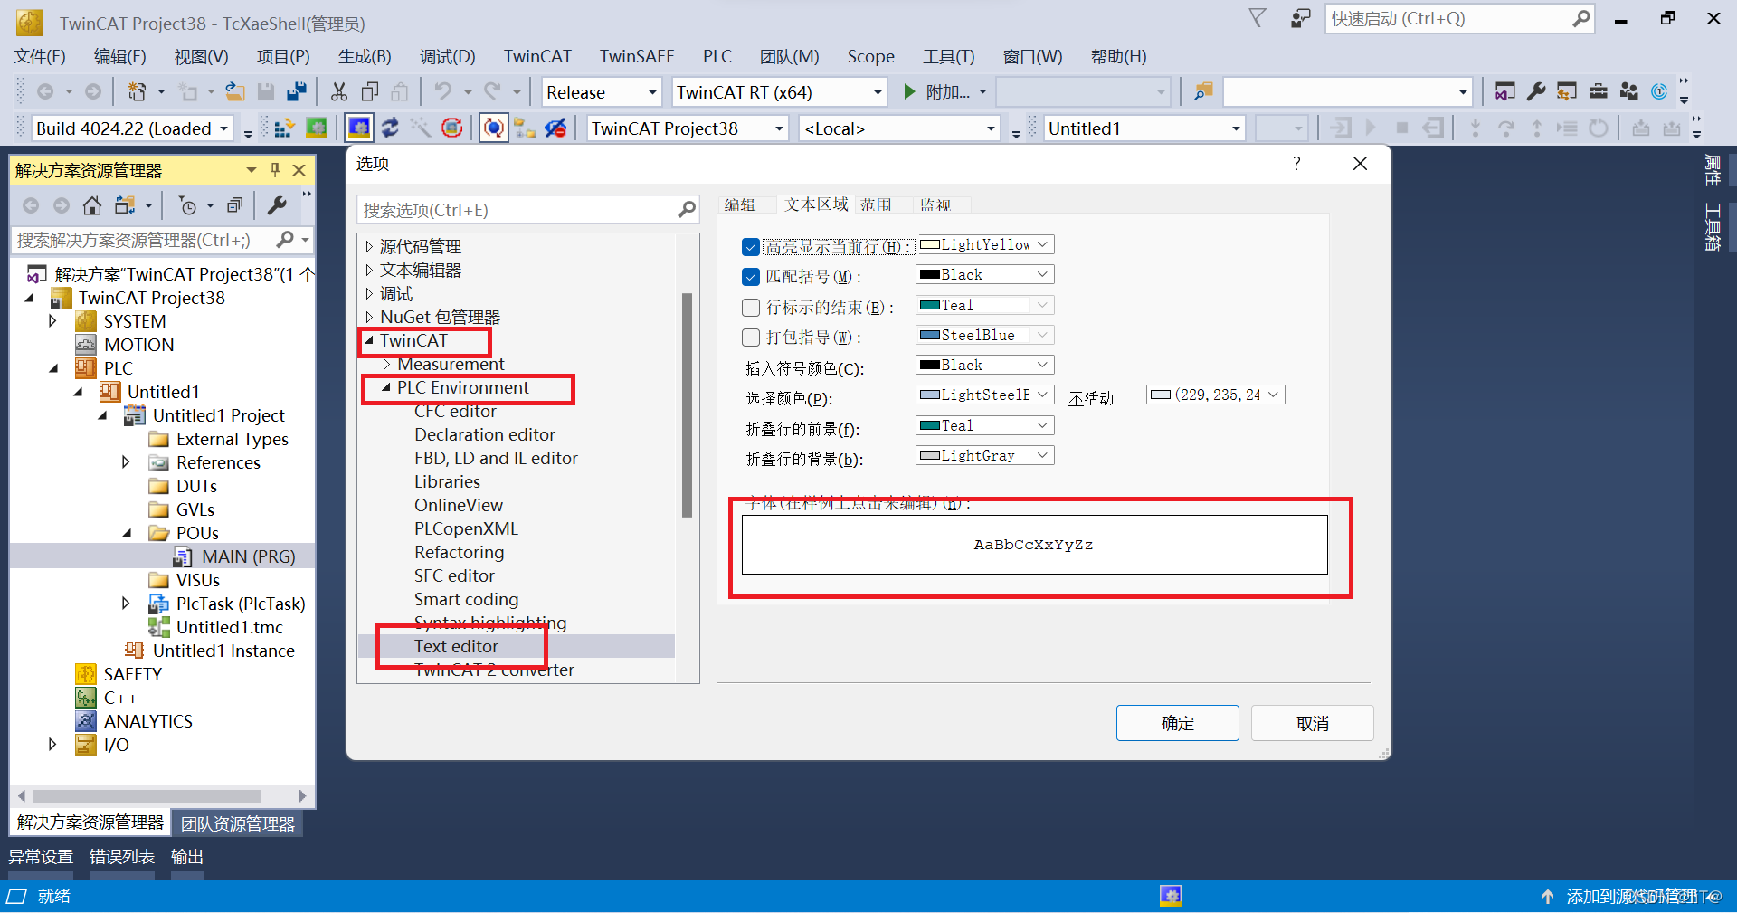Click the Toggle Free Run icon
This screenshot has width=1737, height=913.
pyautogui.click(x=452, y=128)
